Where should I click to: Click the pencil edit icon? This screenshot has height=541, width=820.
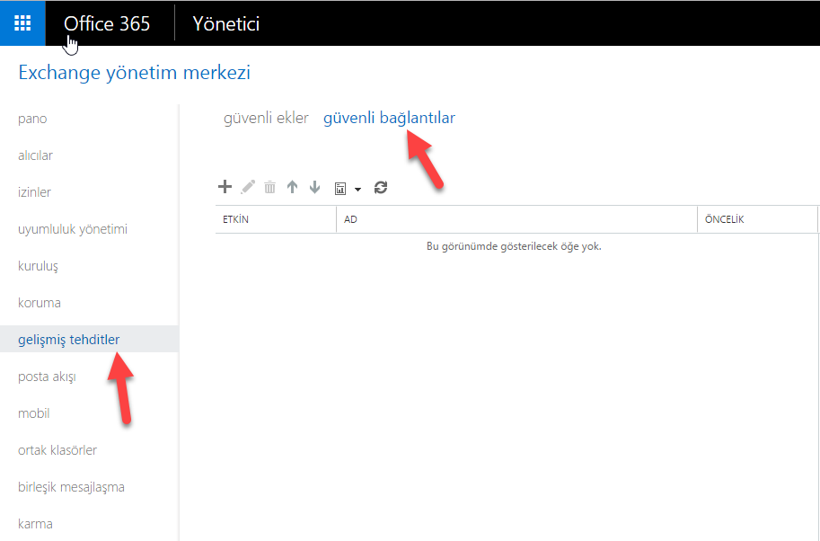point(248,187)
